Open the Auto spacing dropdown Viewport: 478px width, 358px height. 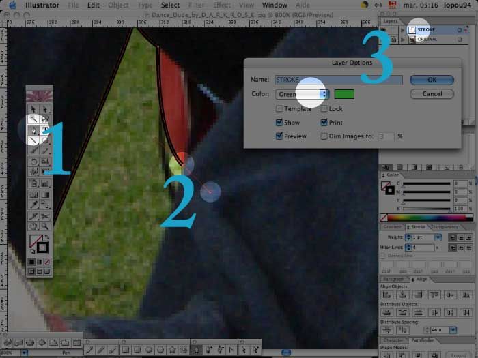[x=453, y=330]
